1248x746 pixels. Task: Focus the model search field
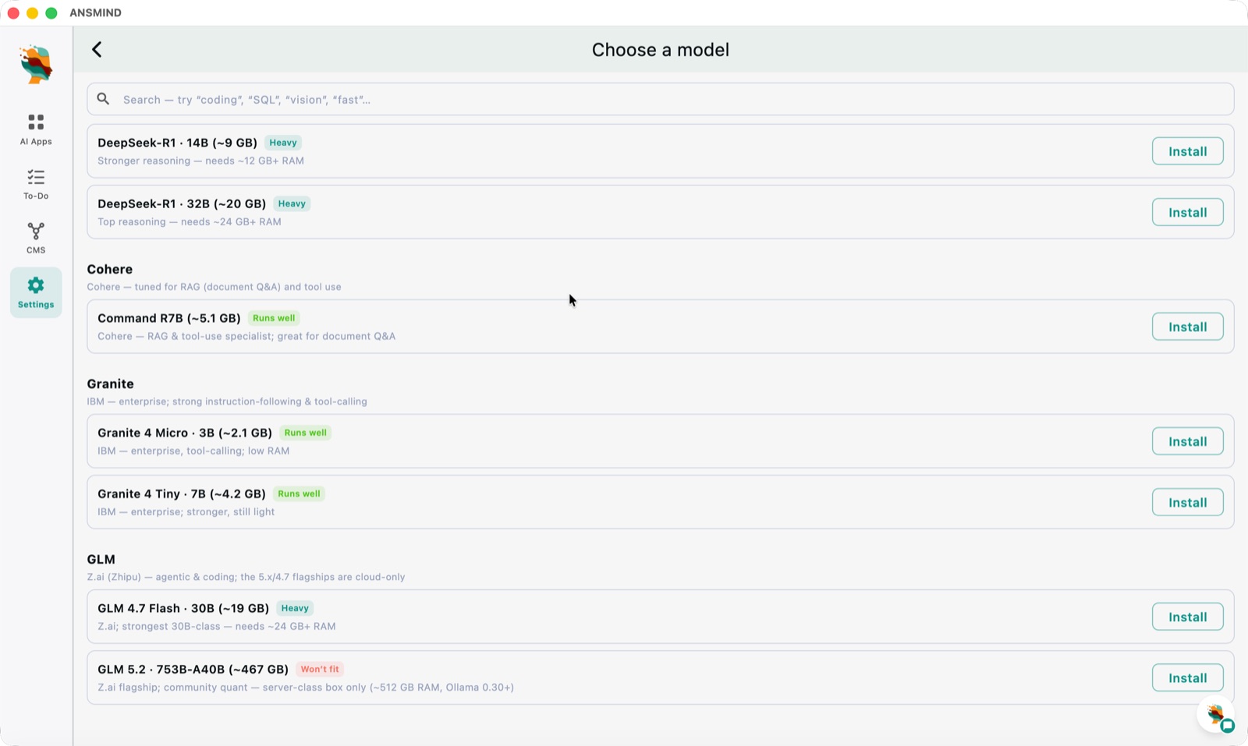(660, 99)
